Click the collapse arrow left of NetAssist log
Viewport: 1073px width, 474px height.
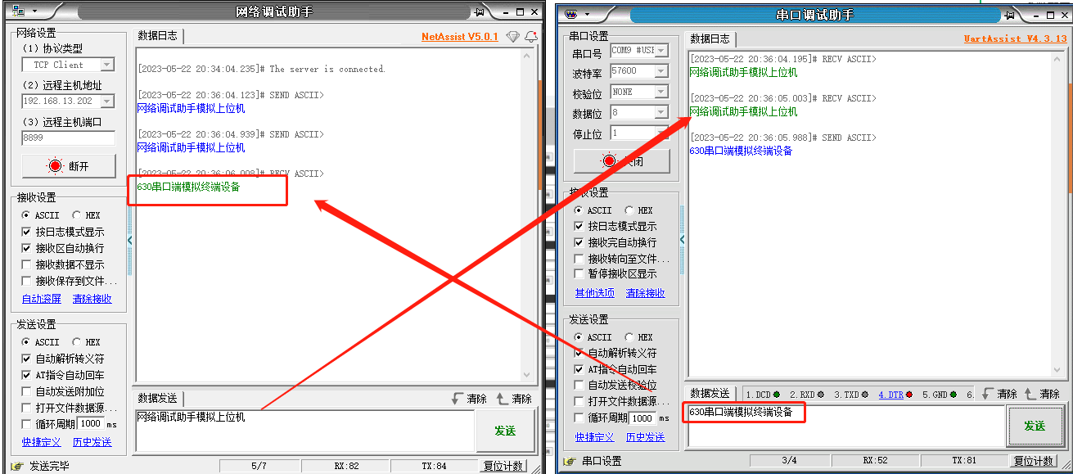click(x=129, y=240)
